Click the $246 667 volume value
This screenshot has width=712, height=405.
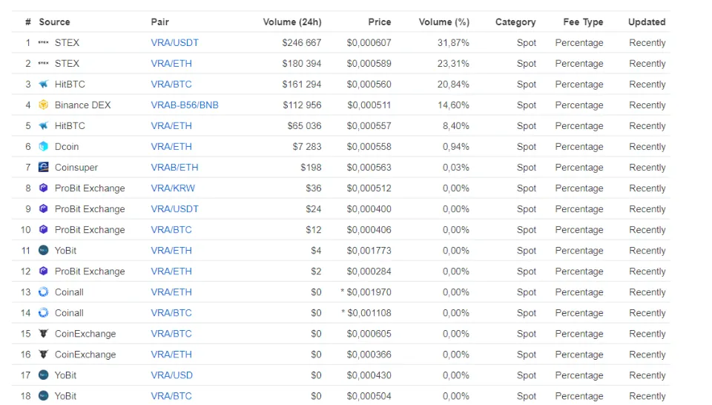(x=302, y=43)
